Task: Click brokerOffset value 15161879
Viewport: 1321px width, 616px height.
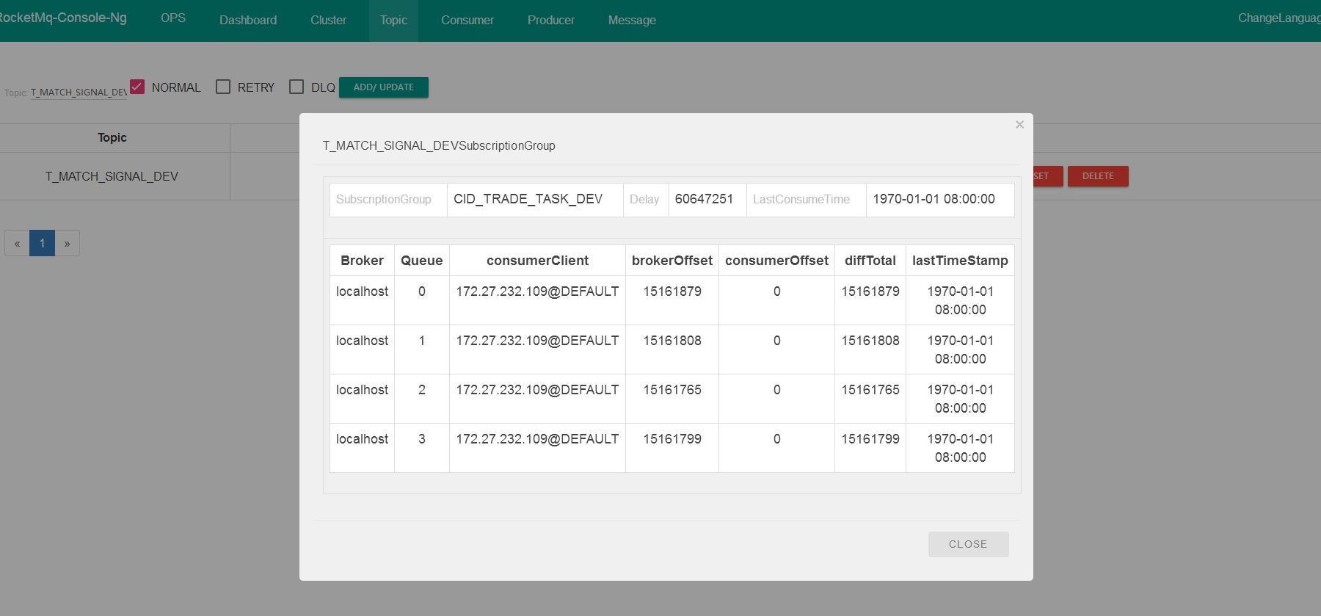Action: coord(672,291)
